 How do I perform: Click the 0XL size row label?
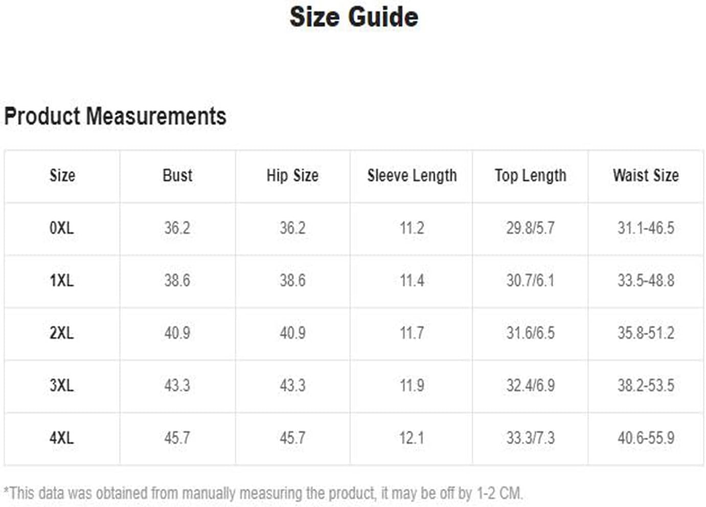(x=62, y=228)
